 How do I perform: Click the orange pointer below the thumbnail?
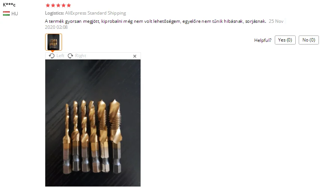(x=52, y=51)
